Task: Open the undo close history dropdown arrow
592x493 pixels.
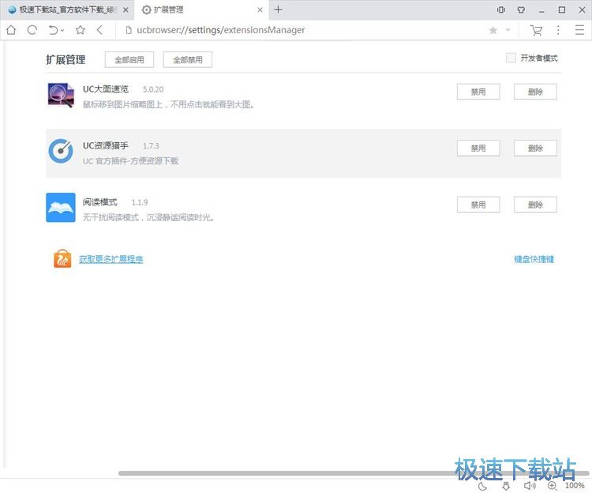Action: pos(62,30)
